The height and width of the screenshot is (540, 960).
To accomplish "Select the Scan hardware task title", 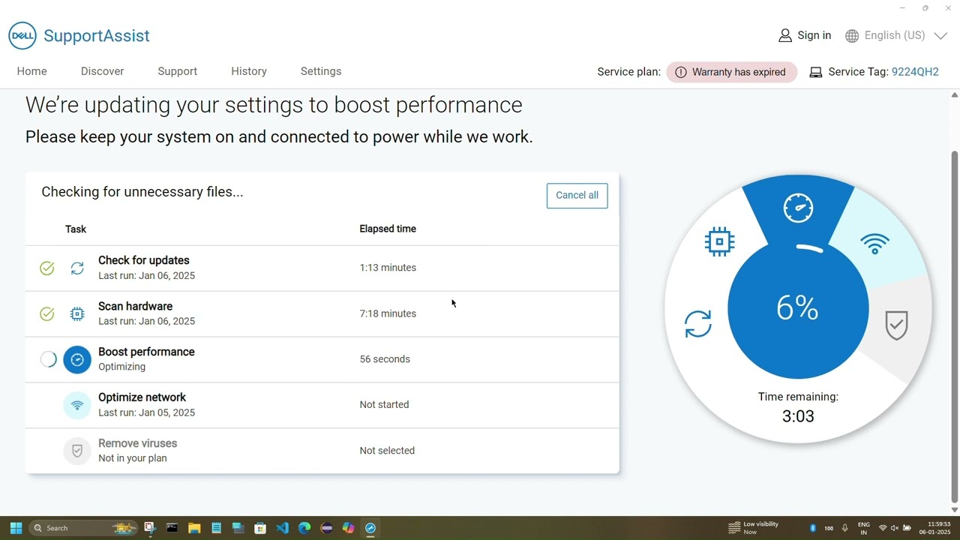I will [x=136, y=306].
